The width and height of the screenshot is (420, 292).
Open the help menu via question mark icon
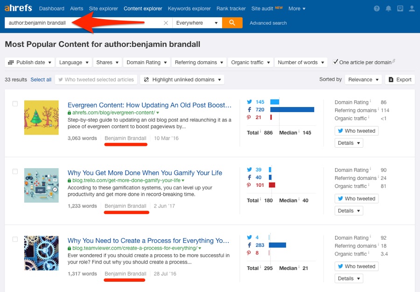[x=377, y=8]
